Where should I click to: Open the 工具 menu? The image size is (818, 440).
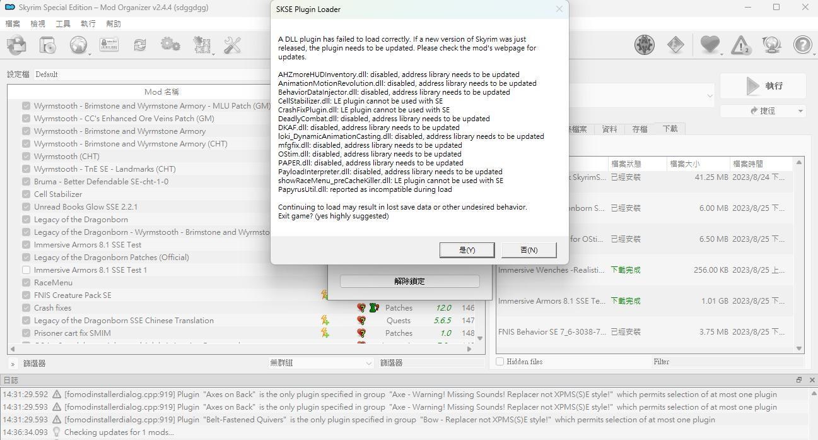click(63, 24)
